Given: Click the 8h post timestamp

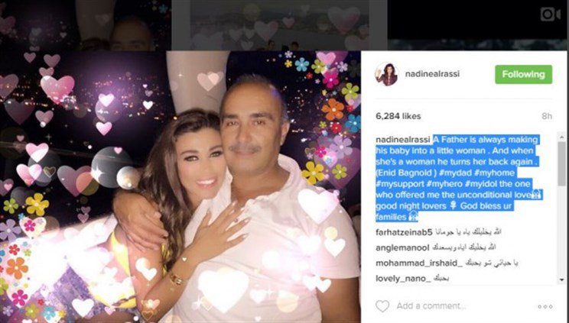Looking at the screenshot, I should coord(547,116).
